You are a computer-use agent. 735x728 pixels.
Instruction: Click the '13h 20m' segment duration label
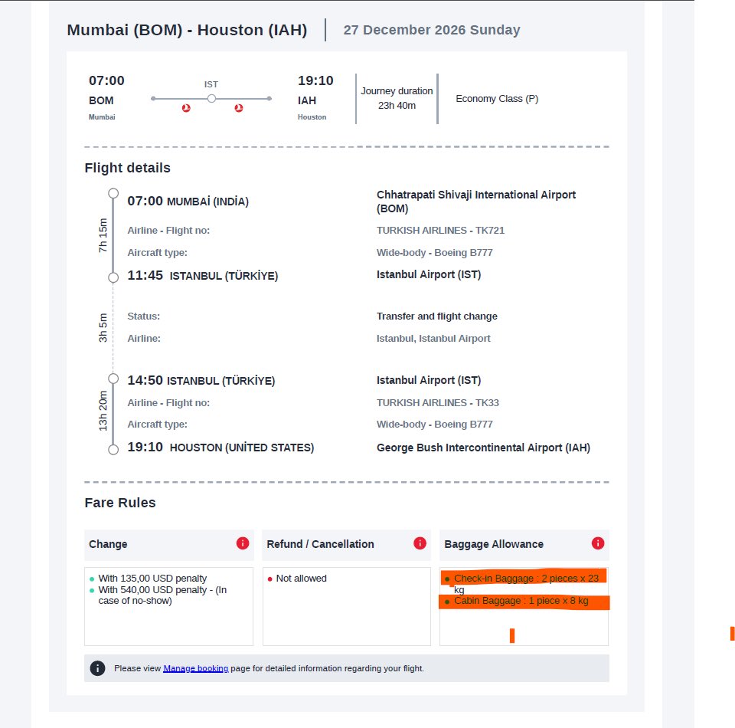click(103, 411)
